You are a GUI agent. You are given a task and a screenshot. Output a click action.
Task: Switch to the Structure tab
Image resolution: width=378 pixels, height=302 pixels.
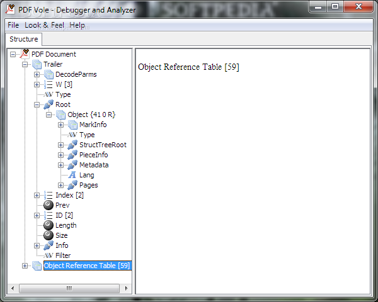click(24, 39)
